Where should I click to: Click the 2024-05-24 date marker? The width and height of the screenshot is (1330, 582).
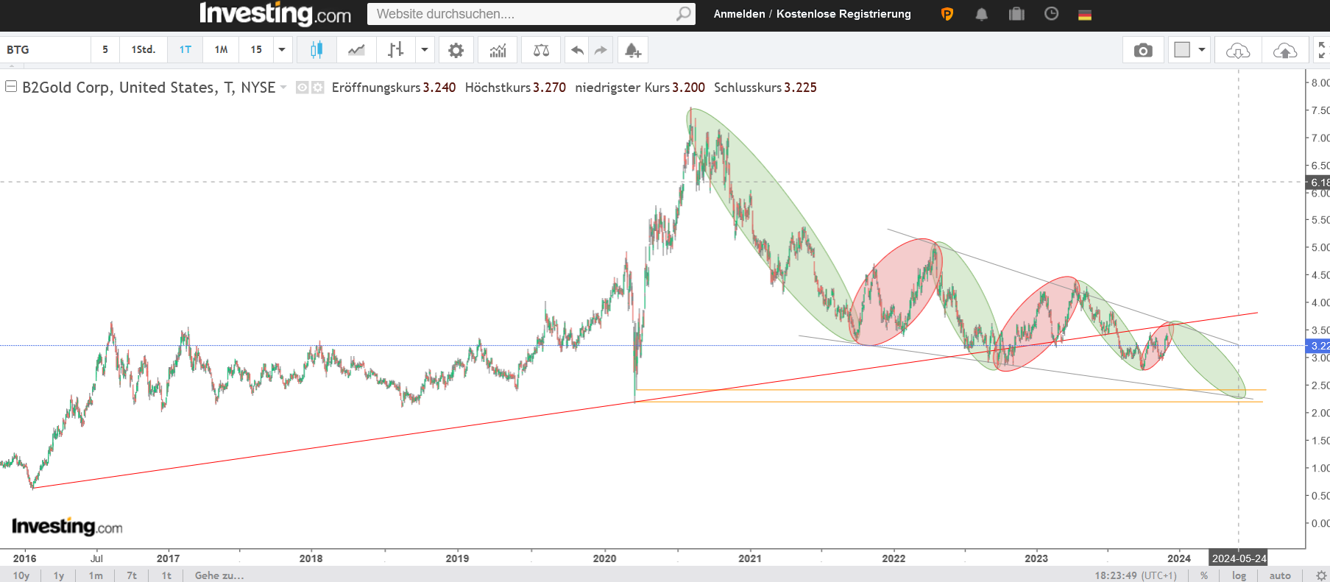tap(1239, 558)
